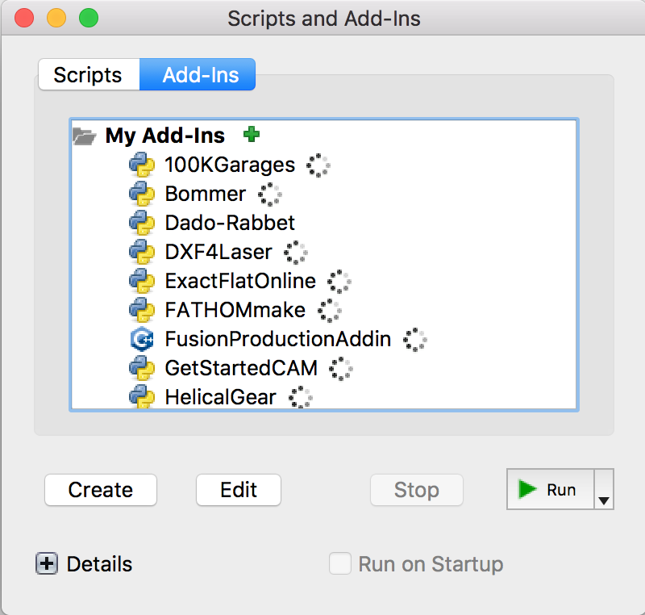Select the ExactFlatOnline add-in
The image size is (645, 615).
point(240,281)
